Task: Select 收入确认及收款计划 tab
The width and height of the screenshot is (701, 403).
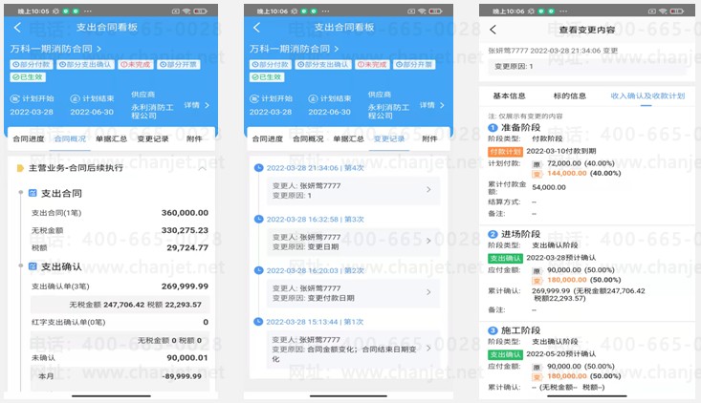Action: (647, 95)
